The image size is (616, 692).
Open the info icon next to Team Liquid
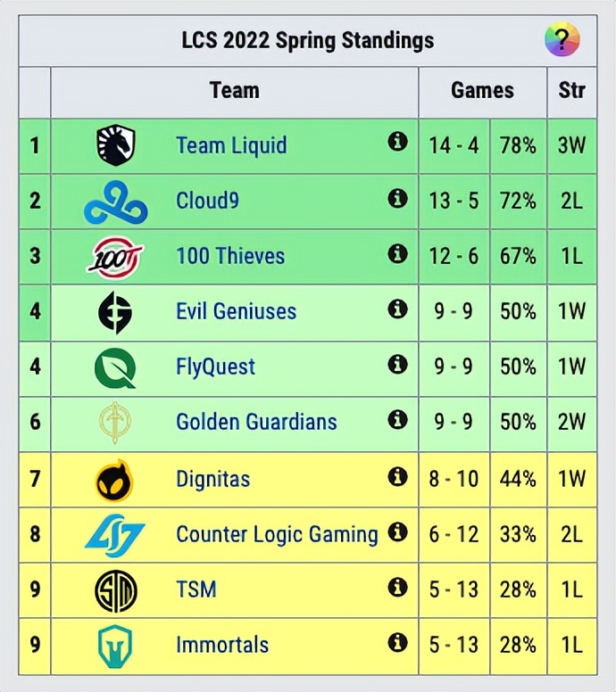coord(397,142)
